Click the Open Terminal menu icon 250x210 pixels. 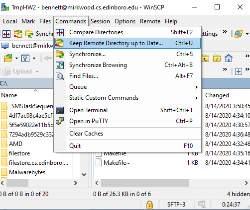60,110
